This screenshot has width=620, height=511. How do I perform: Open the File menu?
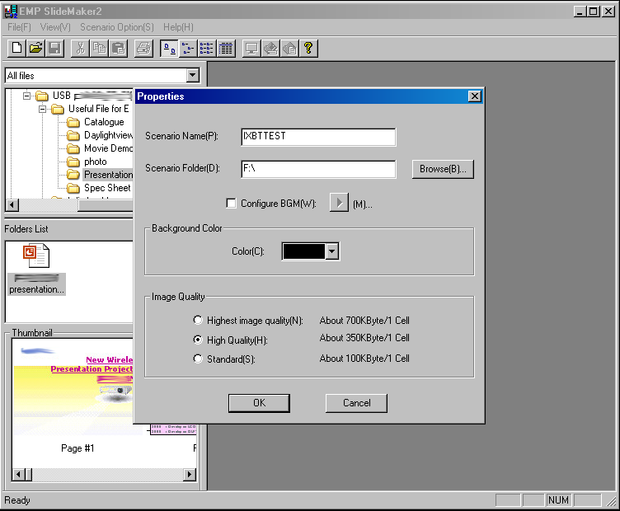pos(19,27)
